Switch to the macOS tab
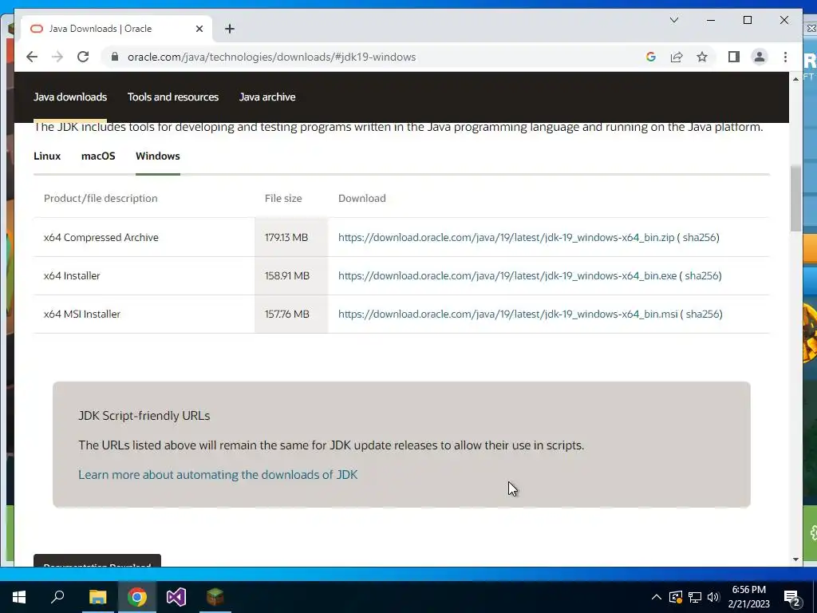 [x=98, y=156]
